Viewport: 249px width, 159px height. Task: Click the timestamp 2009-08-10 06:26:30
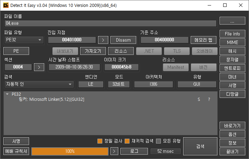(x=74, y=67)
